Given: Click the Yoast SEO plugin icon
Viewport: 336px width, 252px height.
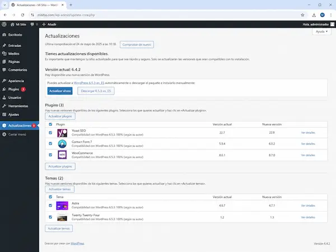Looking at the screenshot, I should point(62,133).
